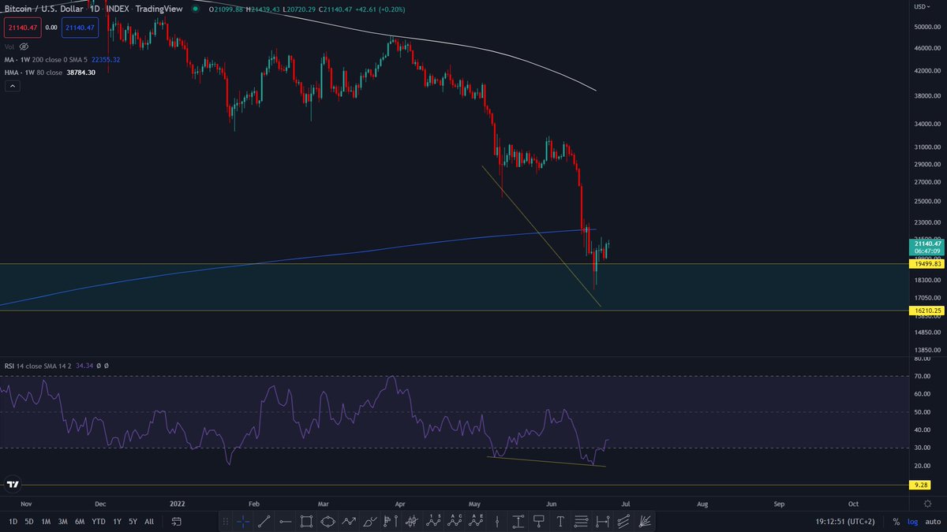Open timezone menu showing 19:12:51 (UTC+2)
Viewport: 947px width, 532px height.
844,521
